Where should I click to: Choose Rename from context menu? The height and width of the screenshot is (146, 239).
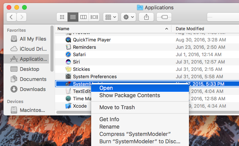tap(140, 127)
